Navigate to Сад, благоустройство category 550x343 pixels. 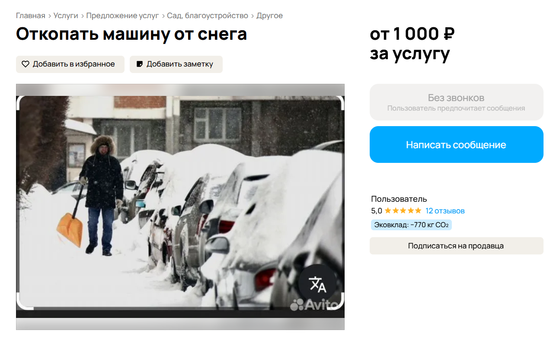[x=208, y=16]
